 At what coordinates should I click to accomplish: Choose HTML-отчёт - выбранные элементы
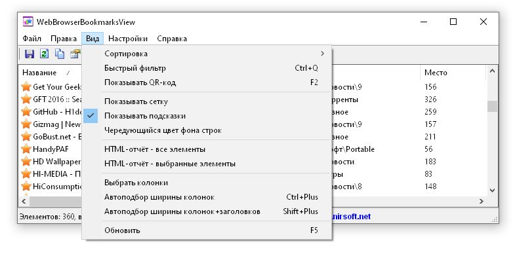click(x=207, y=164)
